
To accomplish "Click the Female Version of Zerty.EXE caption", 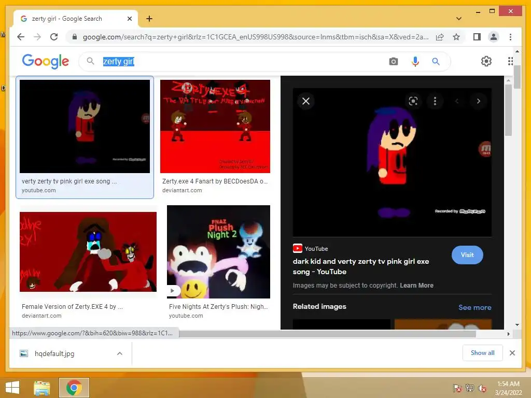I will (x=72, y=307).
